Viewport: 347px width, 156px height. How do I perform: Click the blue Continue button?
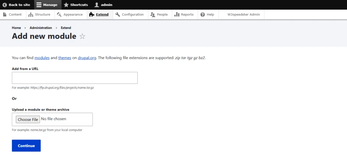26,146
